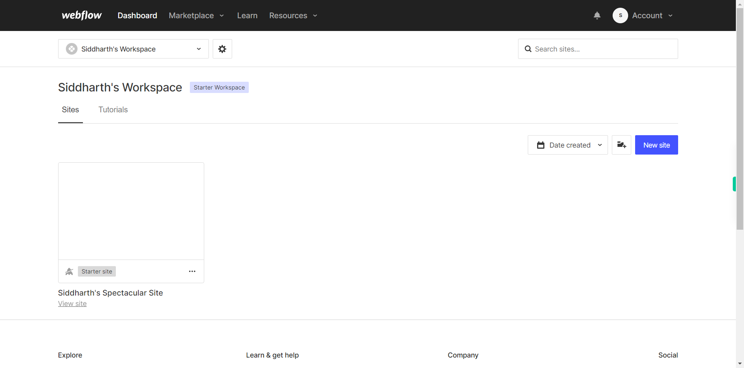Go to Dashboard in top navigation
This screenshot has height=368, width=744.
click(x=137, y=15)
